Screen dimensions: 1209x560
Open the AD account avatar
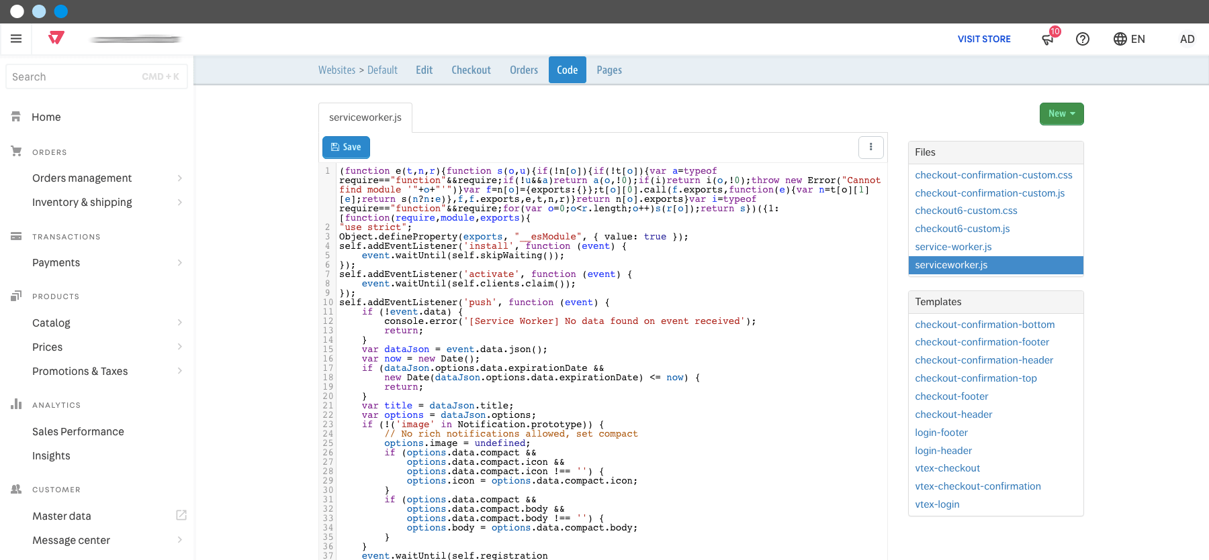pos(1187,39)
